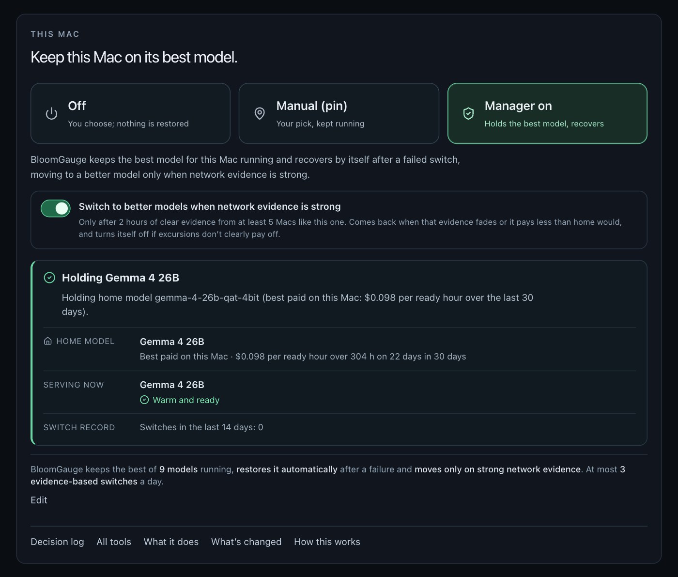This screenshot has height=577, width=678.
Task: Open the How this works link
Action: (327, 542)
